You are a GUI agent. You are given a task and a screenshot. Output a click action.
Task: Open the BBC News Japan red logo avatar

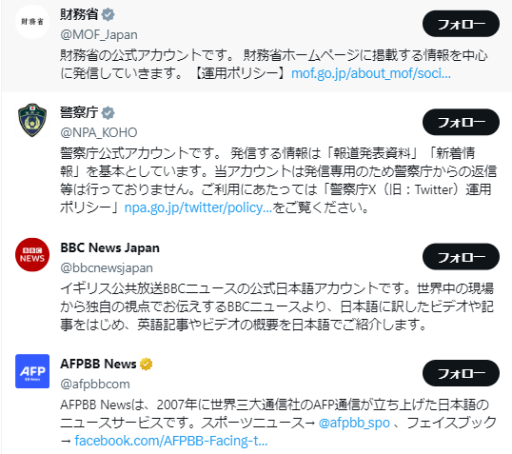coord(32,255)
